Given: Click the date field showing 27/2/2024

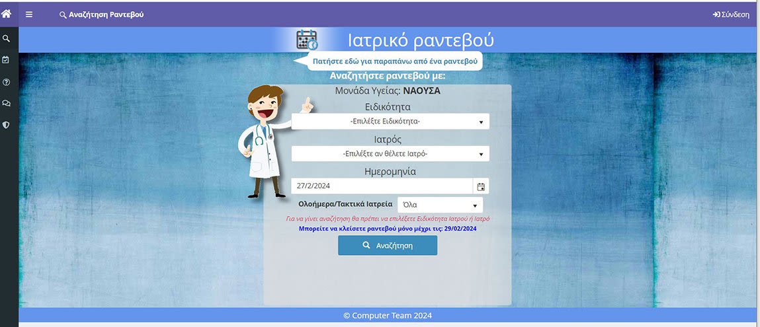Looking at the screenshot, I should [x=382, y=186].
